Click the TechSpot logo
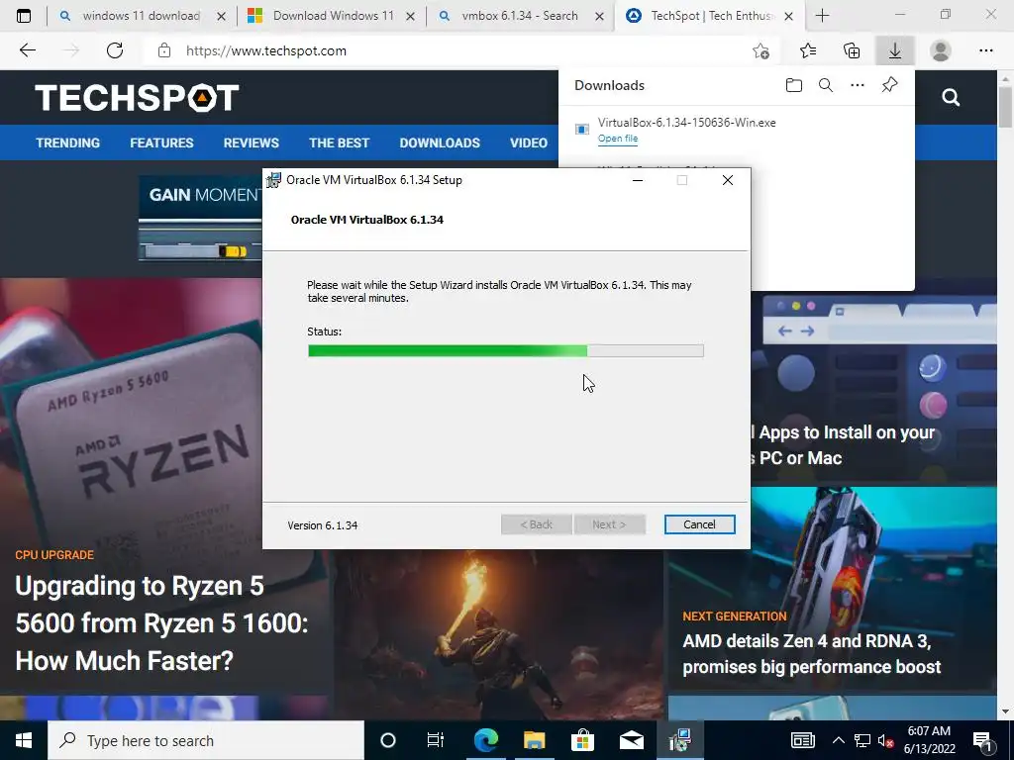This screenshot has height=760, width=1014. coord(137,98)
